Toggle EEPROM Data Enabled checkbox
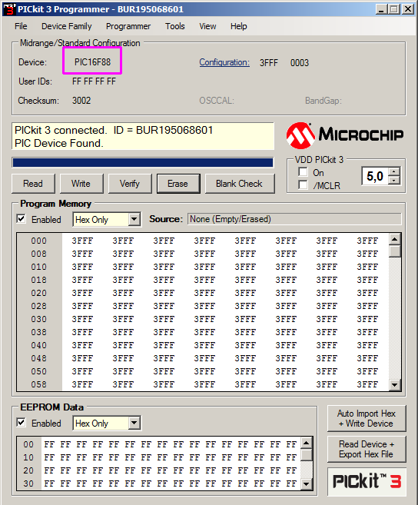The height and width of the screenshot is (505, 418). tap(22, 422)
